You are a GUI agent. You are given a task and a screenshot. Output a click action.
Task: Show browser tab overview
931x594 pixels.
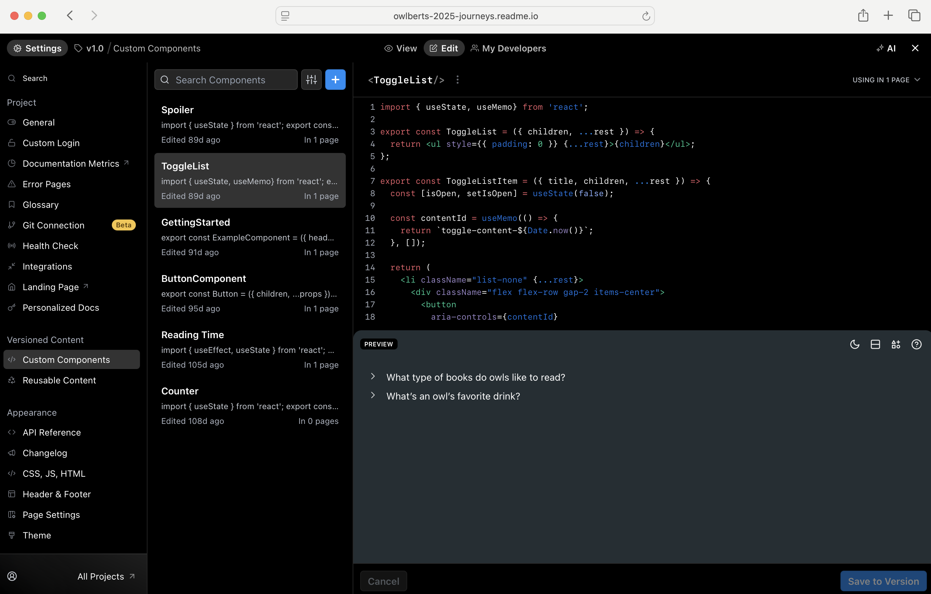(914, 15)
